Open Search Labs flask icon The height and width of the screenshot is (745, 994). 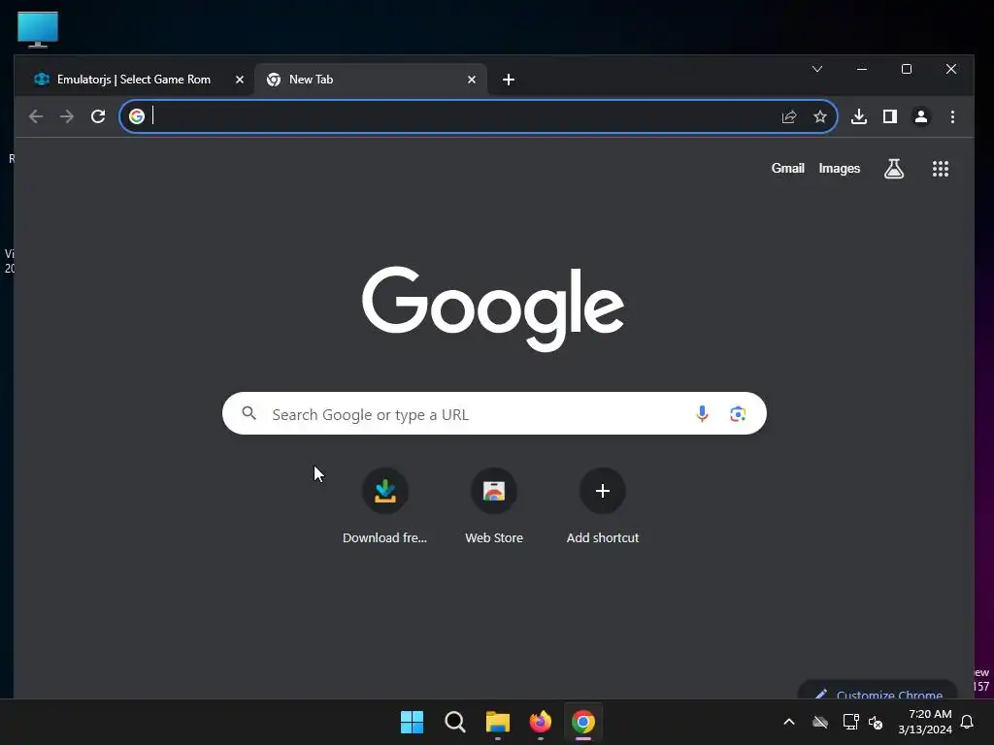[x=894, y=169]
